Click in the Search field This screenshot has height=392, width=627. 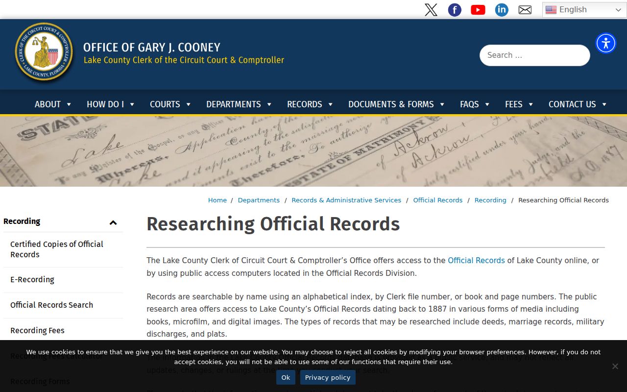click(535, 55)
